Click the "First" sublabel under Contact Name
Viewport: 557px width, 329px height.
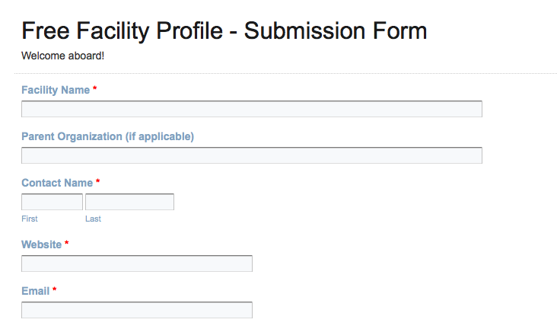point(30,219)
